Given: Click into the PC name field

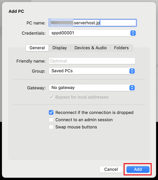Looking at the screenshot, I should pos(92,23).
